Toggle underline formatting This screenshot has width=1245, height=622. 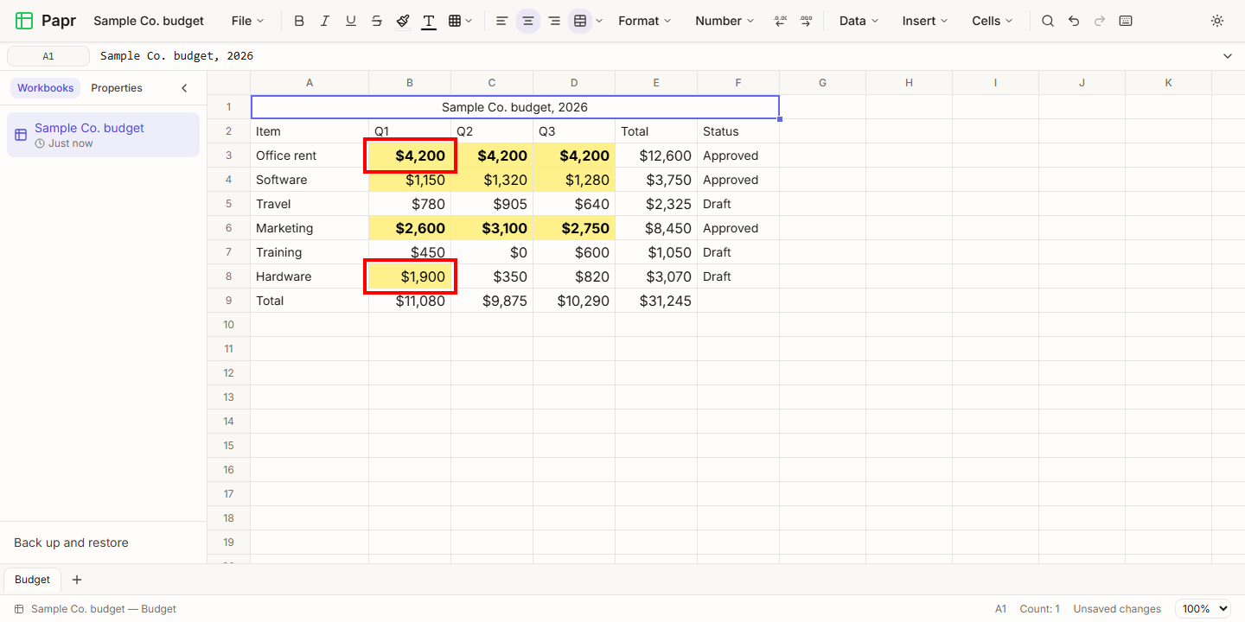[351, 21]
